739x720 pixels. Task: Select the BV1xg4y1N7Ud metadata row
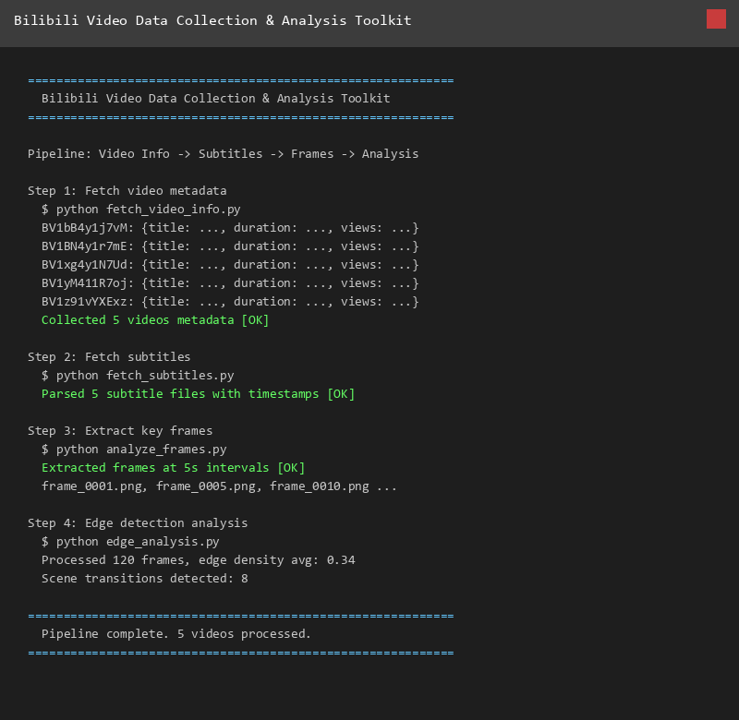pyautogui.click(x=230, y=265)
